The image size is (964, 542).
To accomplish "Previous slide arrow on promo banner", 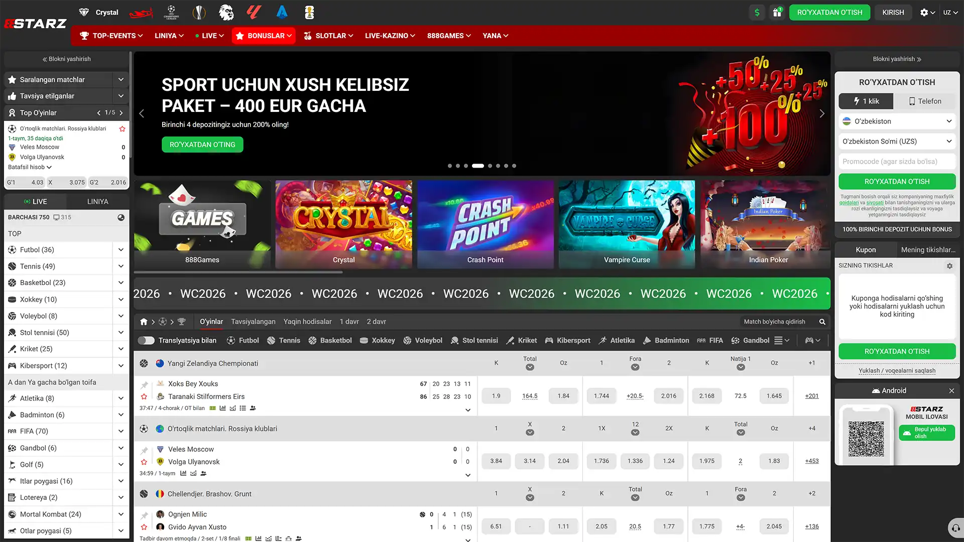I will coord(142,113).
